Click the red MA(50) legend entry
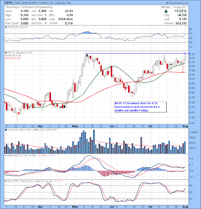This screenshot has height=209, width=201. (13, 59)
